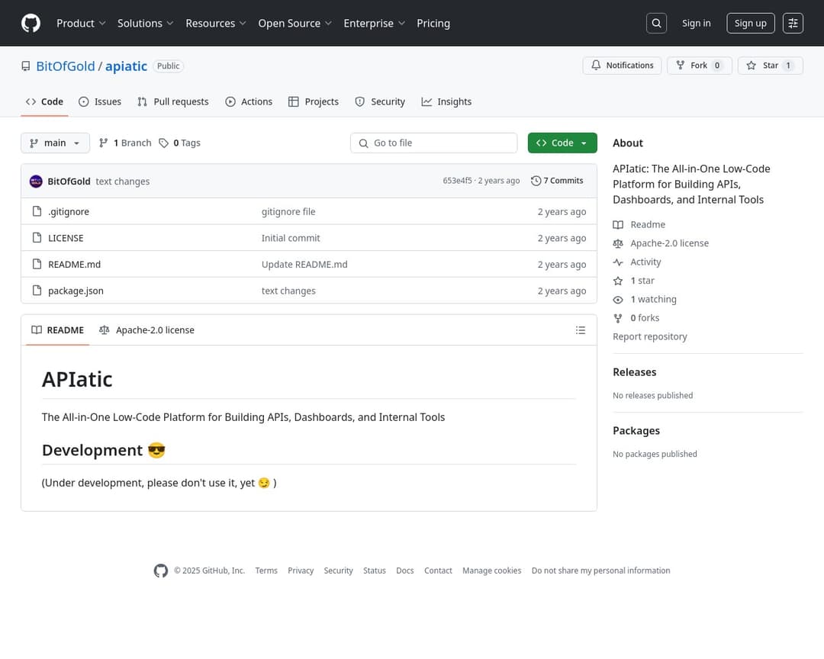The width and height of the screenshot is (824, 659).
Task: Open the Packages section heading
Action: pos(636,431)
